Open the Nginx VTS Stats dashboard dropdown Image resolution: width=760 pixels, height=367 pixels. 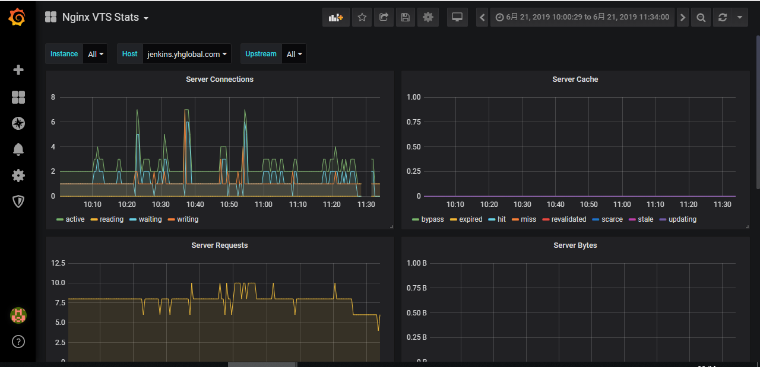click(x=97, y=17)
